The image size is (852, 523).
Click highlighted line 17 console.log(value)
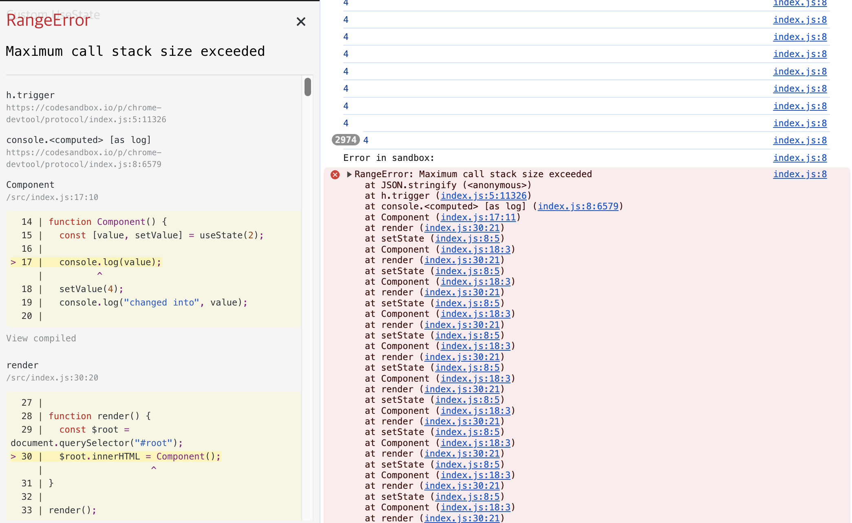tap(110, 262)
